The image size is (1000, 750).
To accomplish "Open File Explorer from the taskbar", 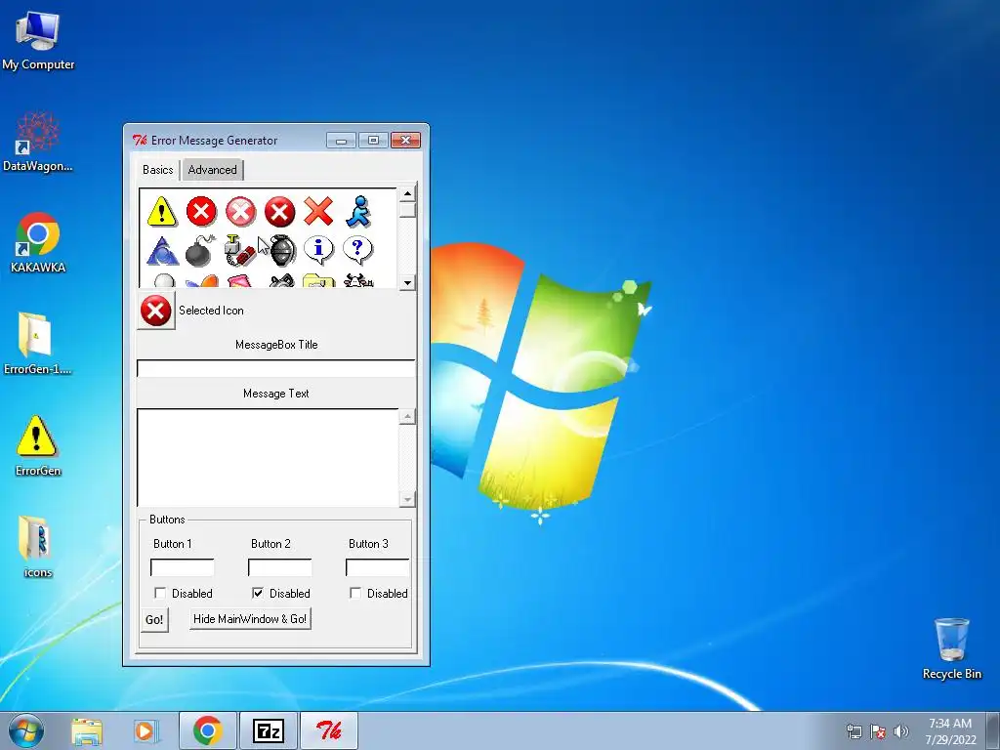I will tap(87, 731).
